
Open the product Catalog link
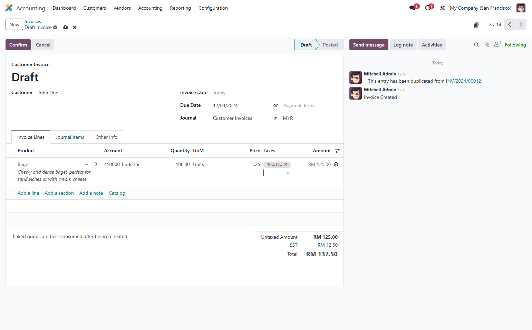click(117, 193)
